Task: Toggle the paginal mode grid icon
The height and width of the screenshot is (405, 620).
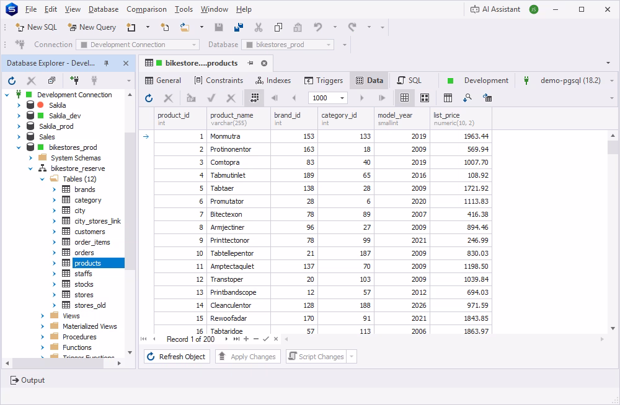Action: [x=255, y=98]
